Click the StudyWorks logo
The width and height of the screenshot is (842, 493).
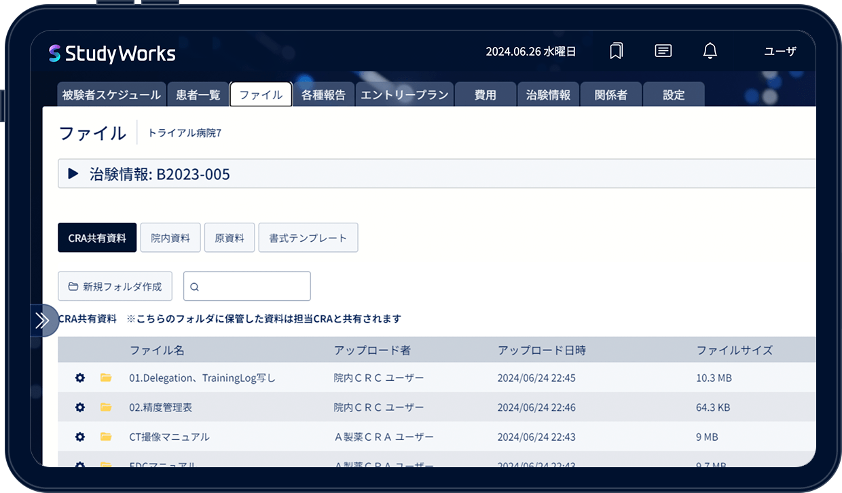tap(112, 54)
